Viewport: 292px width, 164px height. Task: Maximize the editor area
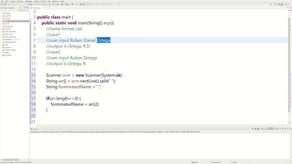click(290, 7)
